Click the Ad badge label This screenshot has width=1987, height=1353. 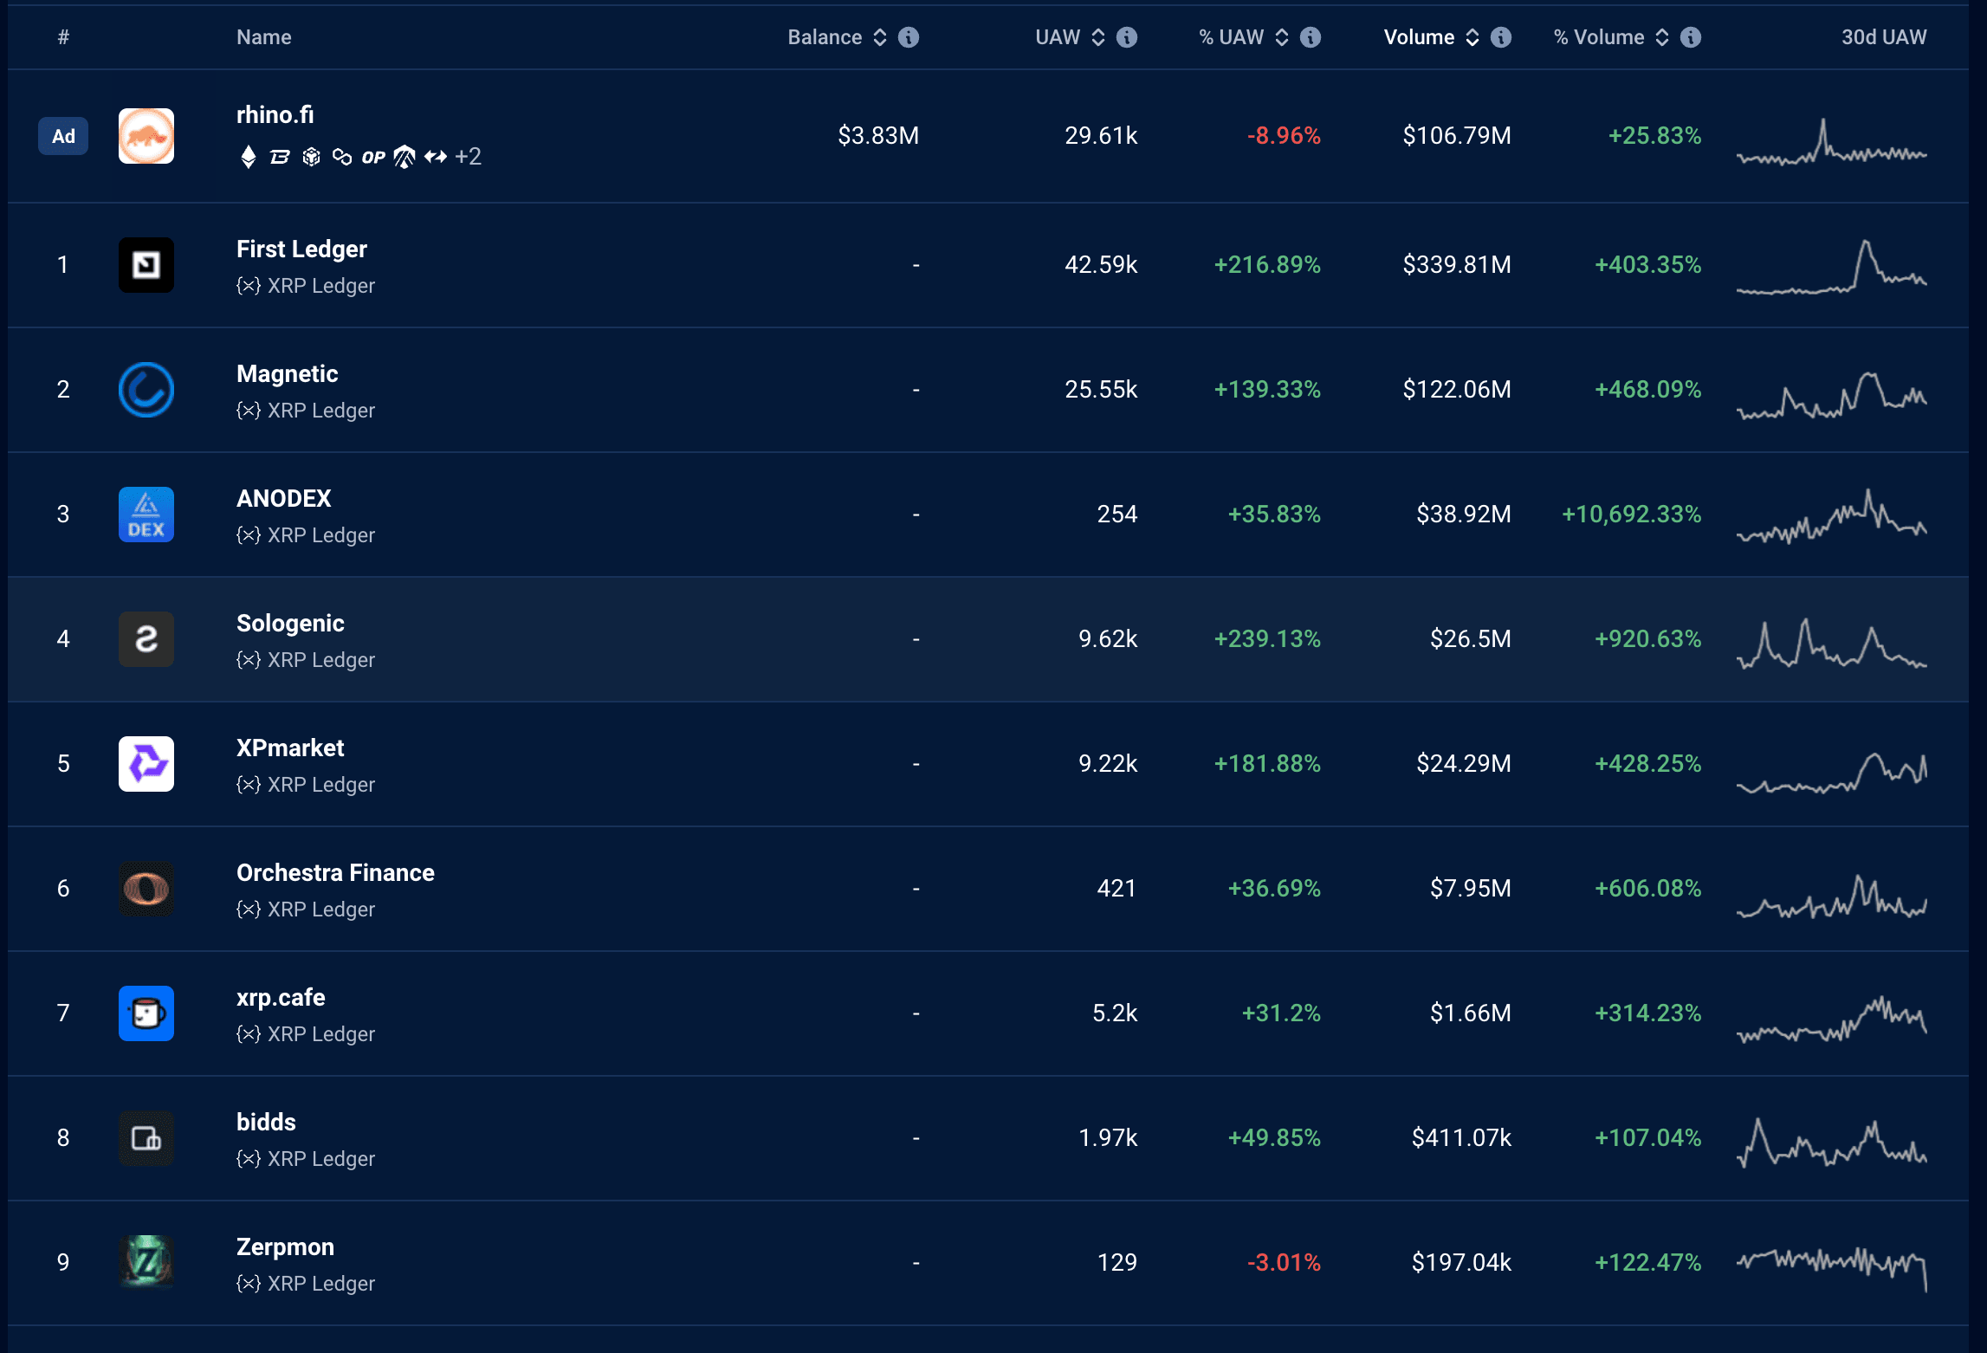tap(63, 136)
